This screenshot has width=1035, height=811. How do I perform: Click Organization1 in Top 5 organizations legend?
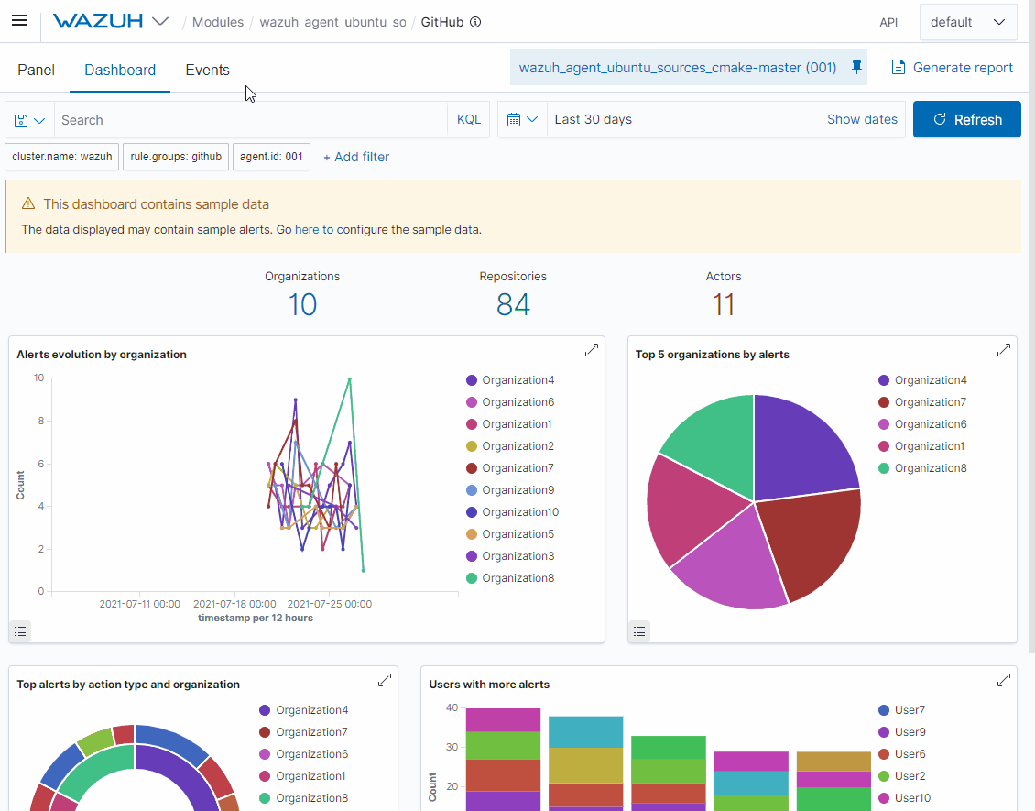coord(922,446)
